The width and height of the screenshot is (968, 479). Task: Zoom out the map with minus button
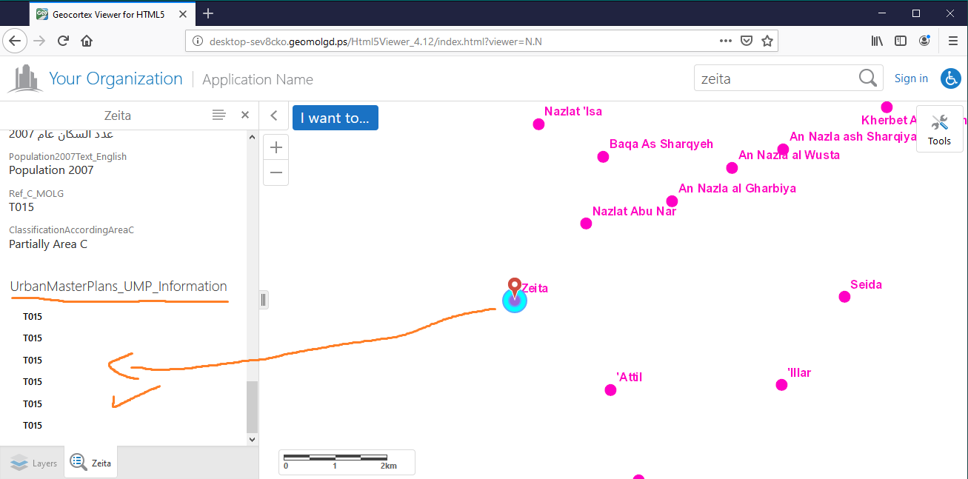point(276,172)
